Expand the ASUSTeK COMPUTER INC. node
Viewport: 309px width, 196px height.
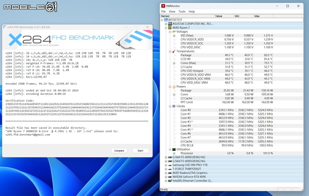pos(166,24)
